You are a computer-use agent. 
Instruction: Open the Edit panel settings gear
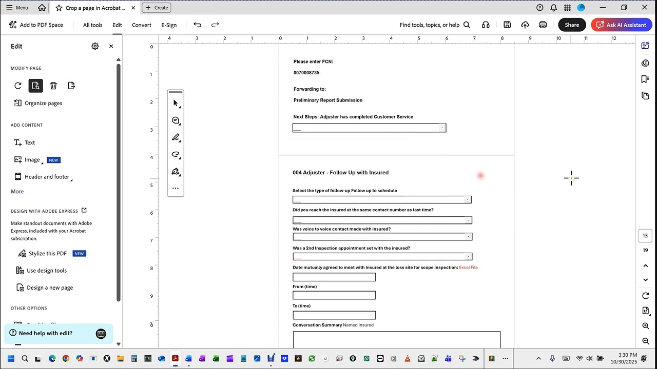pyautogui.click(x=95, y=46)
